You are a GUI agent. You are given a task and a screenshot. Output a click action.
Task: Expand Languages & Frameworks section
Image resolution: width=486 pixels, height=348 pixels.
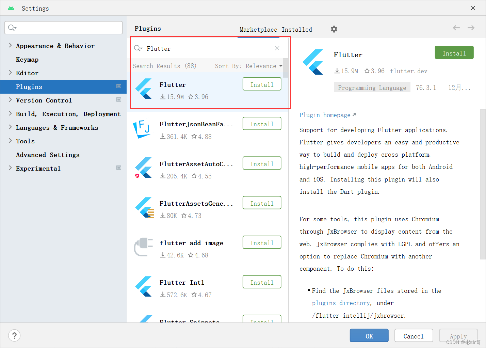(x=10, y=127)
